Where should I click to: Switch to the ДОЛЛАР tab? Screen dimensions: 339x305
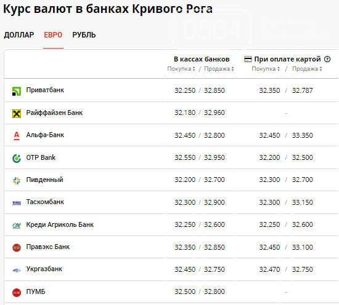19,35
